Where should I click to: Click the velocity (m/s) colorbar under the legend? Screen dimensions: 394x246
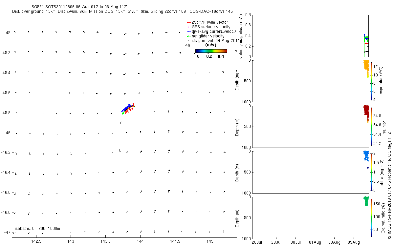pyautogui.click(x=211, y=51)
